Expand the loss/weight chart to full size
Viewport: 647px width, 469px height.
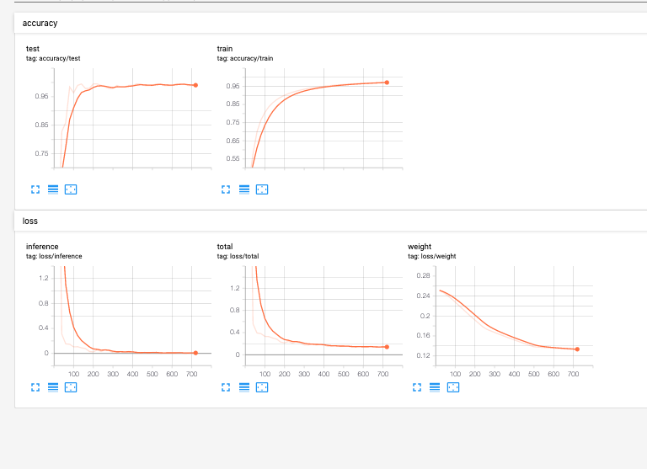417,387
